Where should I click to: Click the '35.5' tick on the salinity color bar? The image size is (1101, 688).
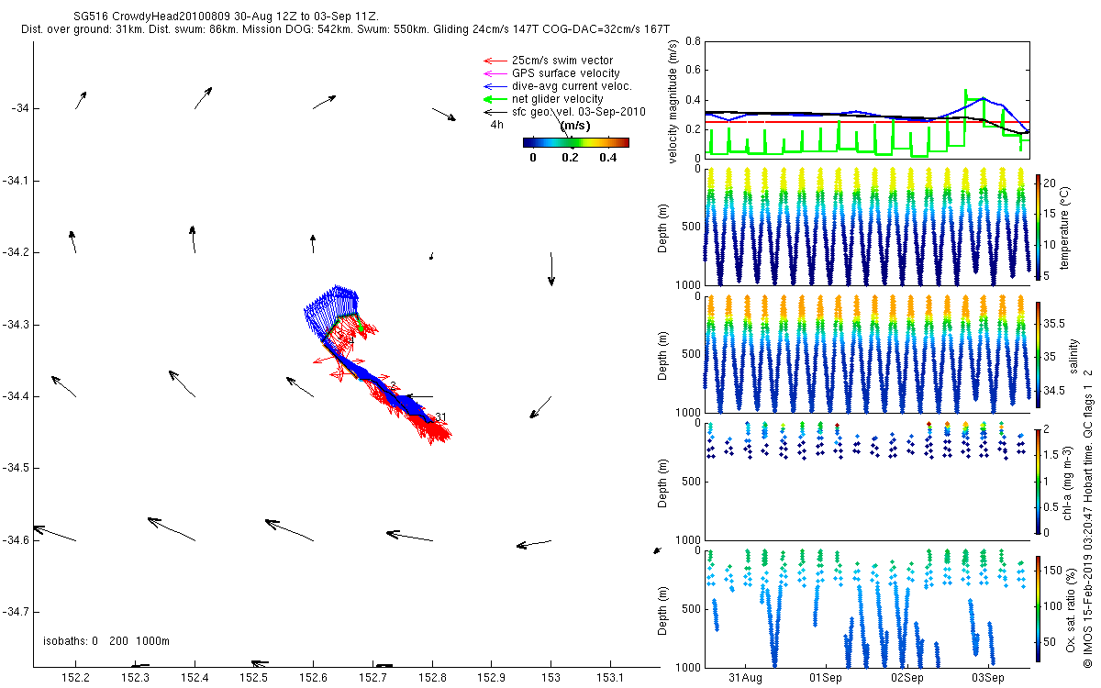point(1055,324)
